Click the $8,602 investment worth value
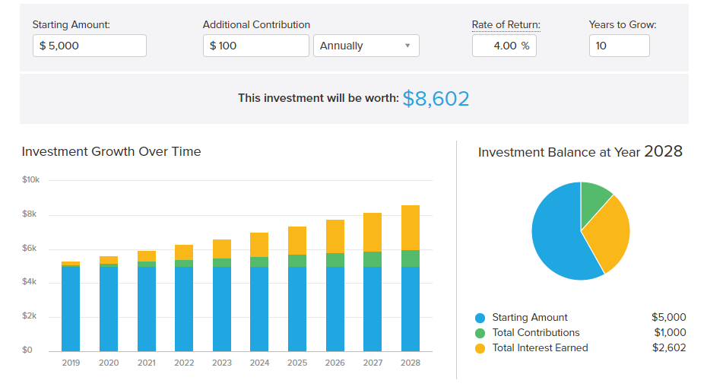The width and height of the screenshot is (707, 390). tap(436, 99)
